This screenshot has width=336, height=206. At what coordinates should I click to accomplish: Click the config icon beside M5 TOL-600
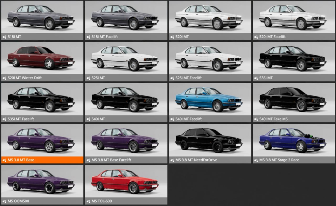88,201
